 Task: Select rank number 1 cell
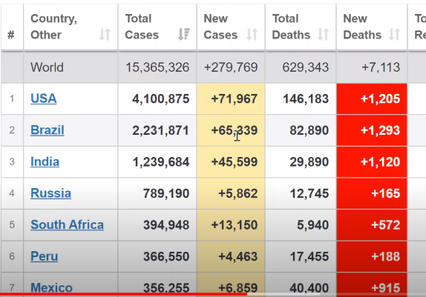(12, 99)
